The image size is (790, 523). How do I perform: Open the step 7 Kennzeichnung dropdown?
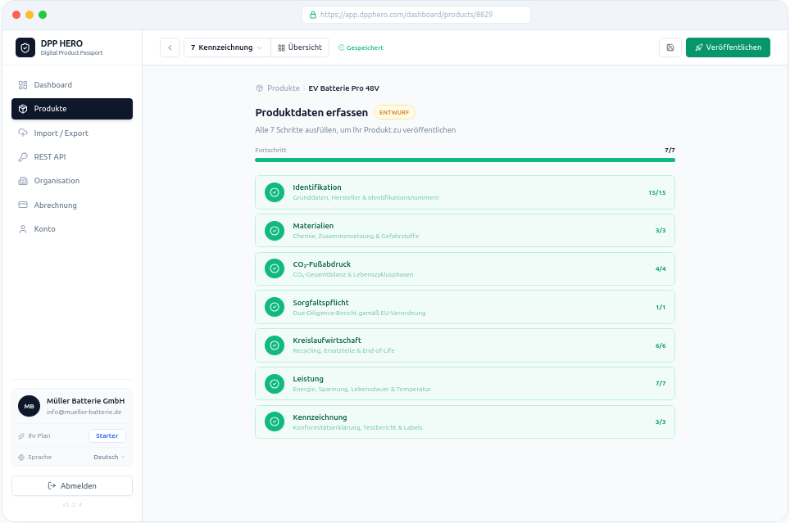point(227,47)
